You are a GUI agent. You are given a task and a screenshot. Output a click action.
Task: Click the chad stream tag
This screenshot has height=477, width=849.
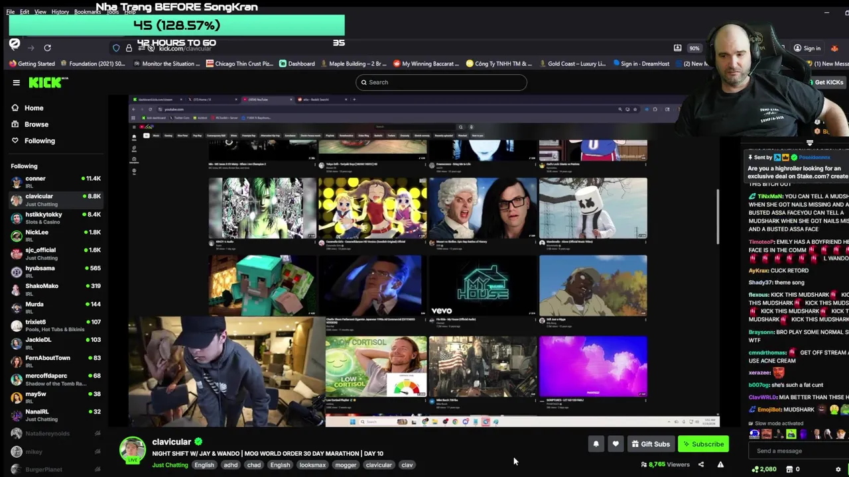click(x=254, y=465)
